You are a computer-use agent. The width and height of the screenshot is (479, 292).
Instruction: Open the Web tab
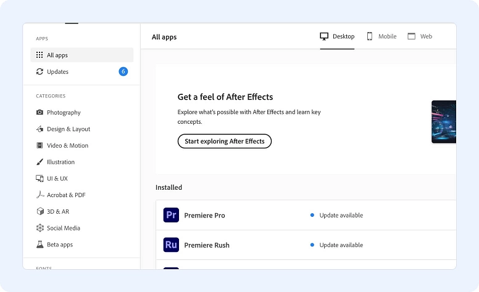pyautogui.click(x=420, y=36)
